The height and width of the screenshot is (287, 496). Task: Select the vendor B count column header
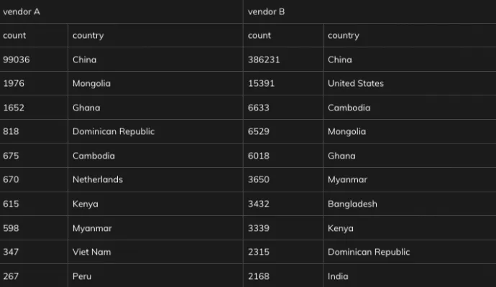(283, 35)
